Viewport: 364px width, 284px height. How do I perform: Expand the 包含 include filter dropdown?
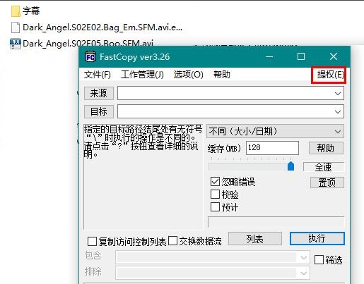tap(303, 258)
